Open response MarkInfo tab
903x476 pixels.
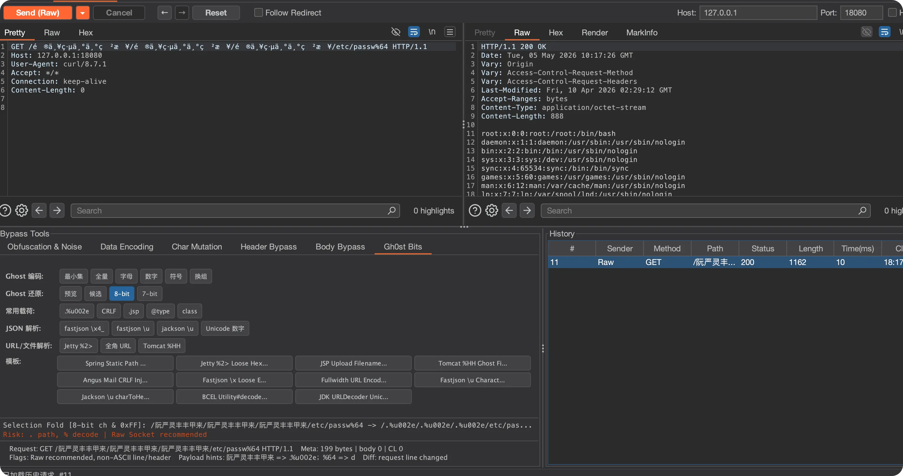(642, 33)
